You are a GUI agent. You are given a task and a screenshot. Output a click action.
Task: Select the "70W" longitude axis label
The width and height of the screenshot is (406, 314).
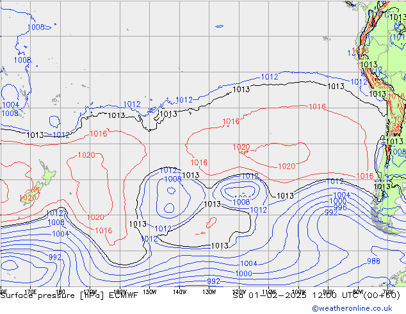(x=388, y=291)
